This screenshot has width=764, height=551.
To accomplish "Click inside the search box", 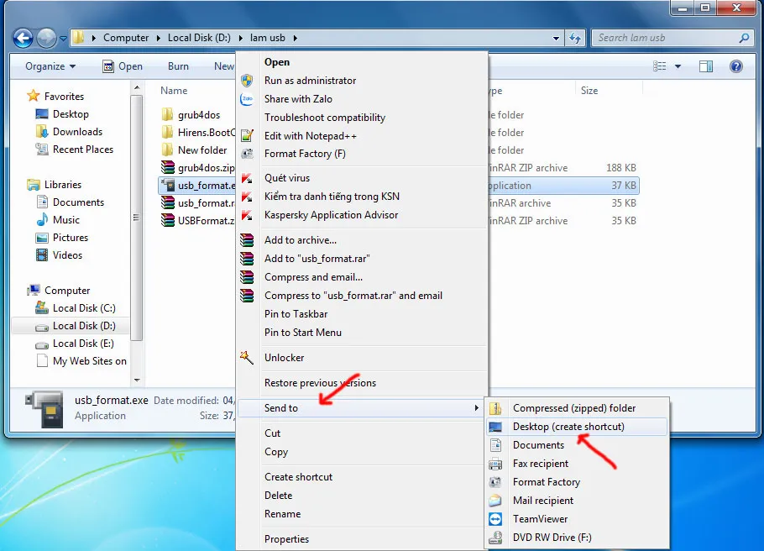I will (x=663, y=37).
